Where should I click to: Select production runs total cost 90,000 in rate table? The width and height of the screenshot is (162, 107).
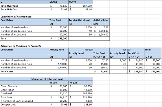tap(59, 31)
